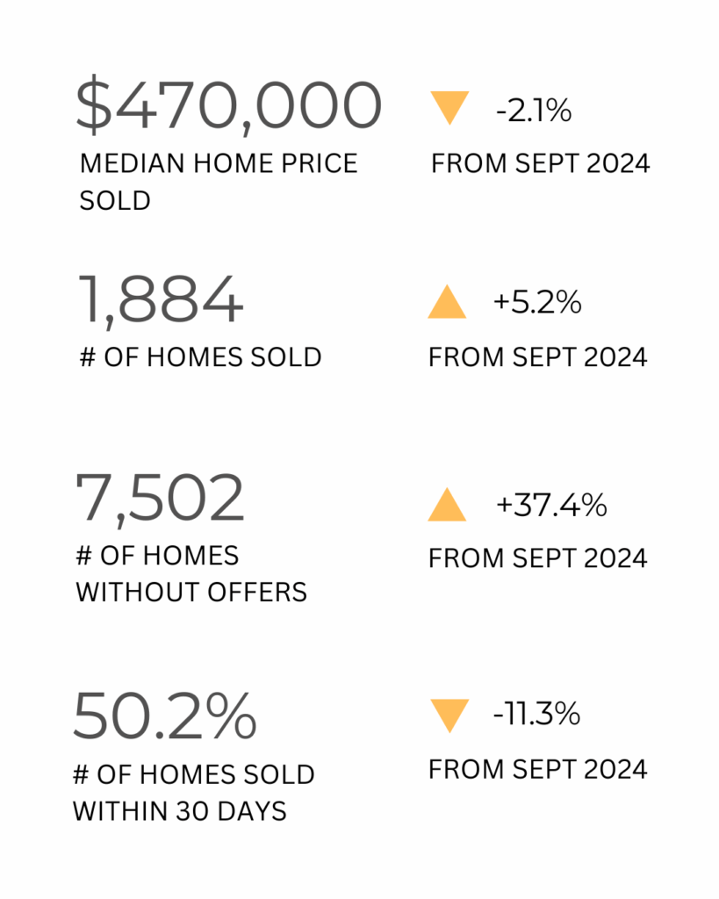Click FROM SEPT 2024 under -11.3%

pos(537,769)
